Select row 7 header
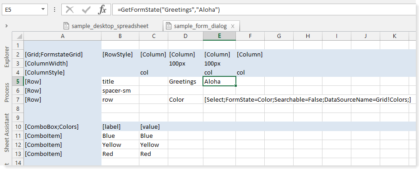Screen dimensions: 419x169 coord(18,99)
